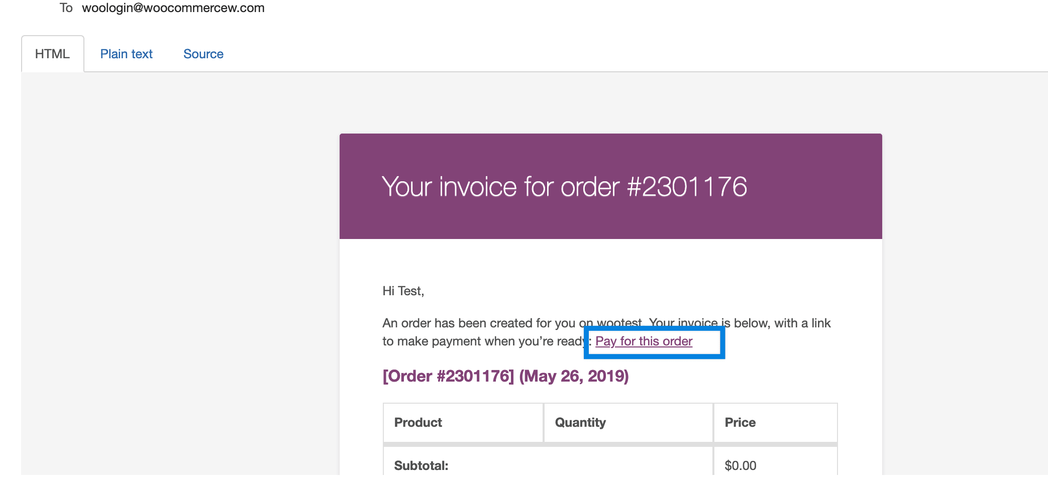This screenshot has height=478, width=1048.
Task: Click the 'An order has been created' sentence
Action: point(477,323)
